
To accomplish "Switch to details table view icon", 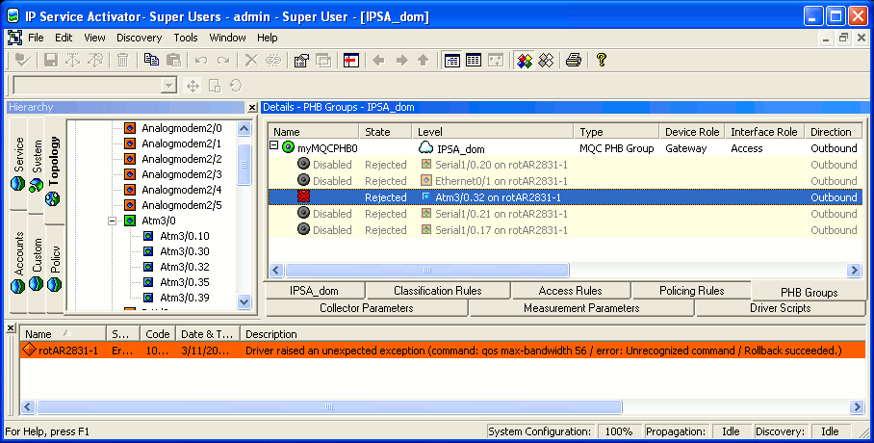I will click(x=474, y=61).
